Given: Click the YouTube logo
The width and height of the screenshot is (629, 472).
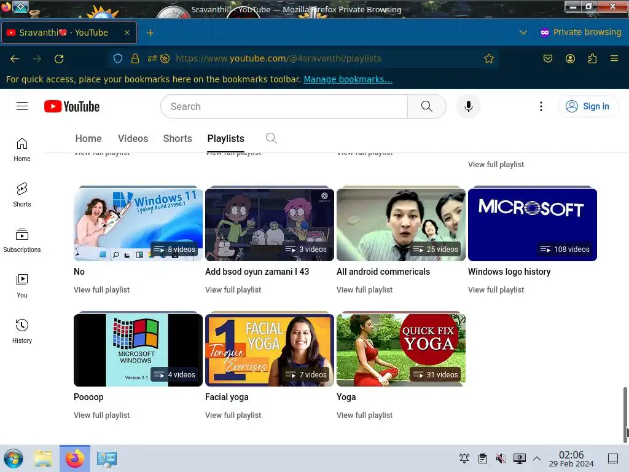Looking at the screenshot, I should [72, 106].
